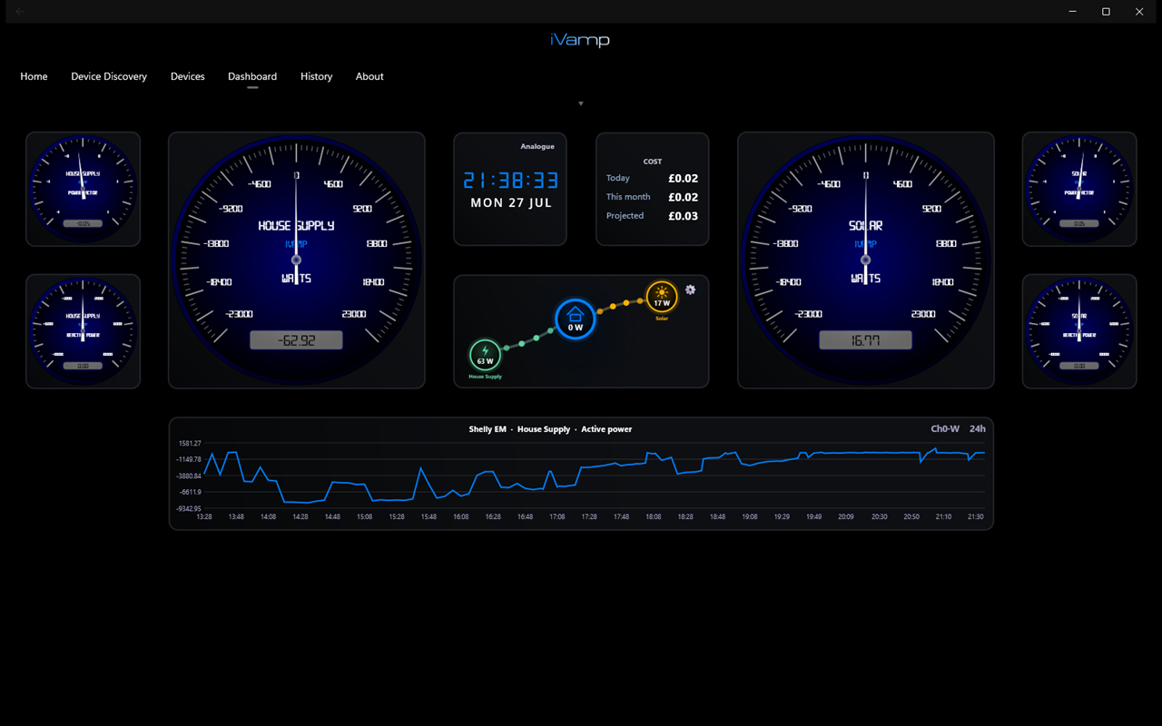Click the 21:30 time label on chart axis
Viewport: 1162px width, 726px height.
point(975,517)
